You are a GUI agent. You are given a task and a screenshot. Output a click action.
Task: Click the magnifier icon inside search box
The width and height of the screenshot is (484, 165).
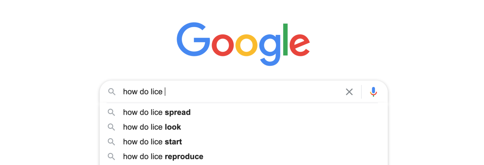(x=112, y=92)
